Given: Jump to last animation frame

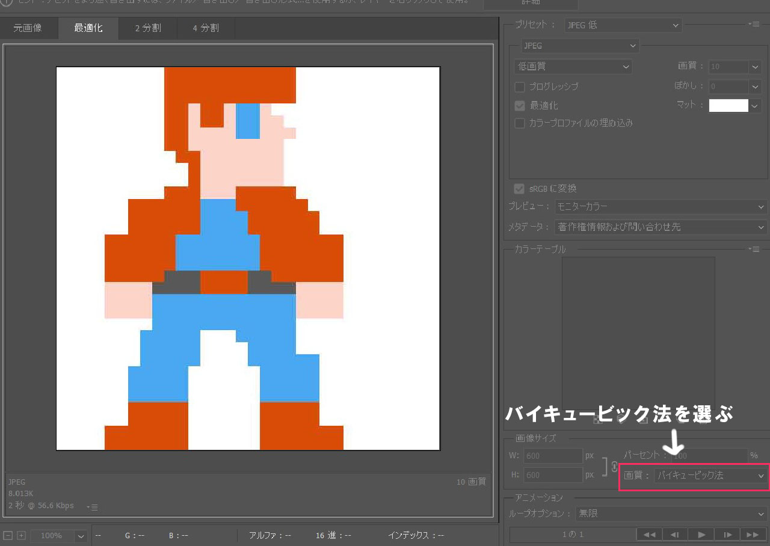Looking at the screenshot, I should [753, 535].
